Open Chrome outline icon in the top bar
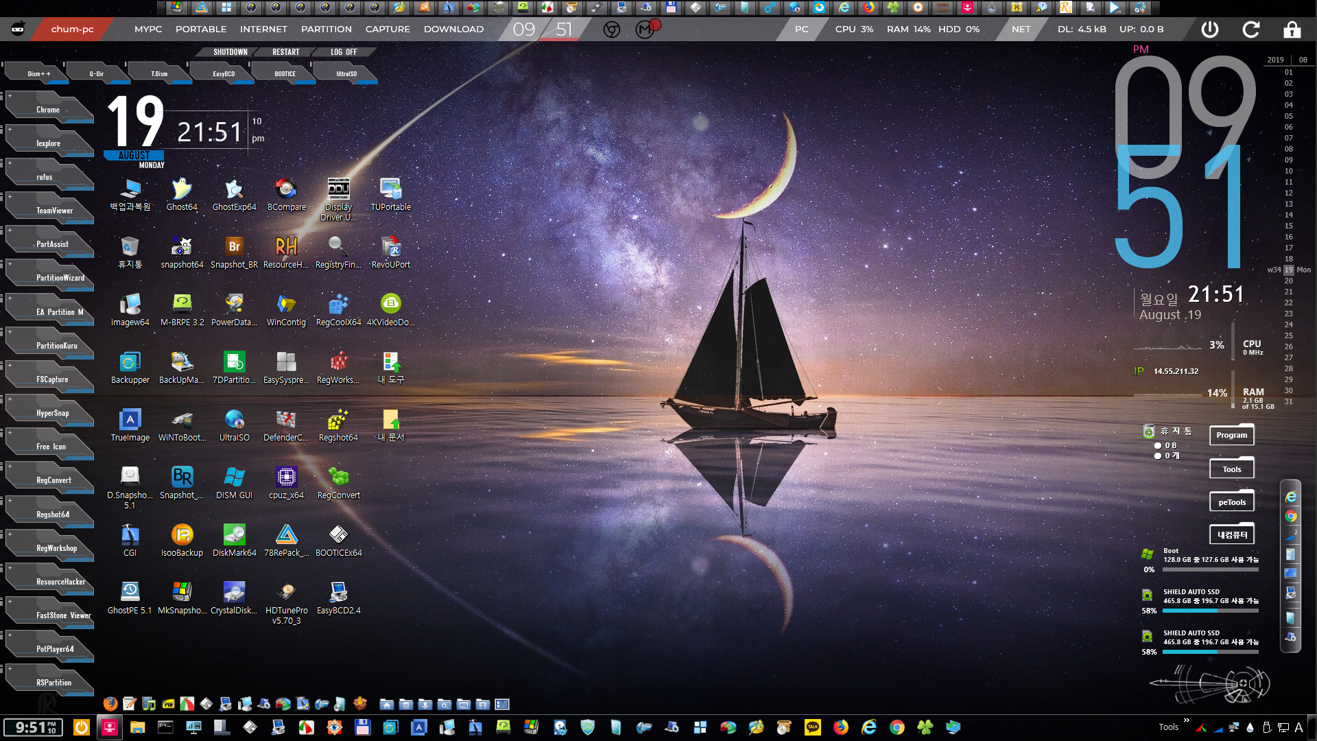 (612, 30)
